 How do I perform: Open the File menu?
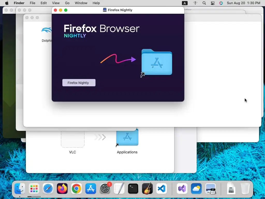pyautogui.click(x=32, y=3)
